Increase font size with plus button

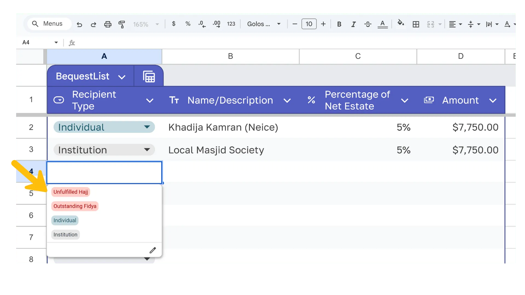coord(323,24)
